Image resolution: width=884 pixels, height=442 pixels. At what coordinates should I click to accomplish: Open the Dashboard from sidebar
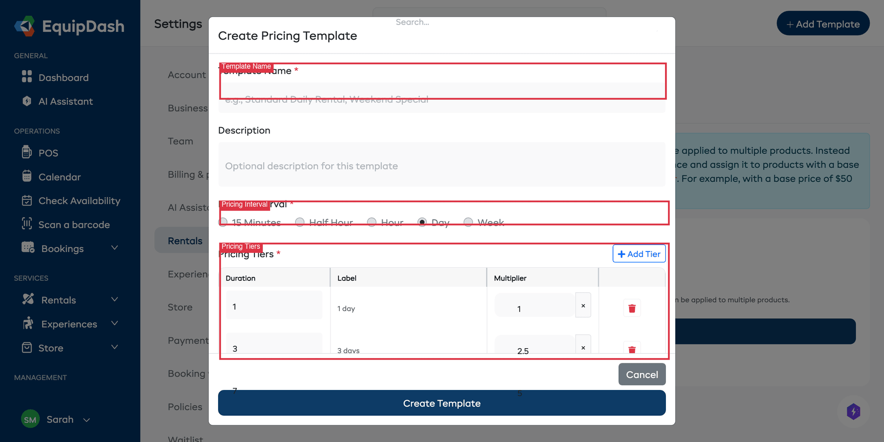coord(63,77)
